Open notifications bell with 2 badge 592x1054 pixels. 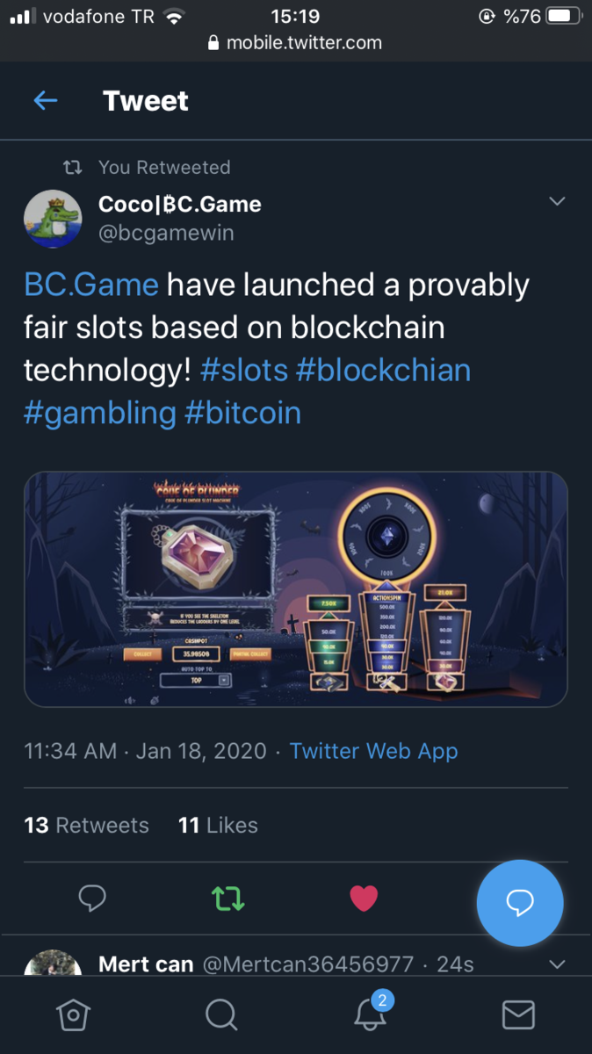[372, 1014]
